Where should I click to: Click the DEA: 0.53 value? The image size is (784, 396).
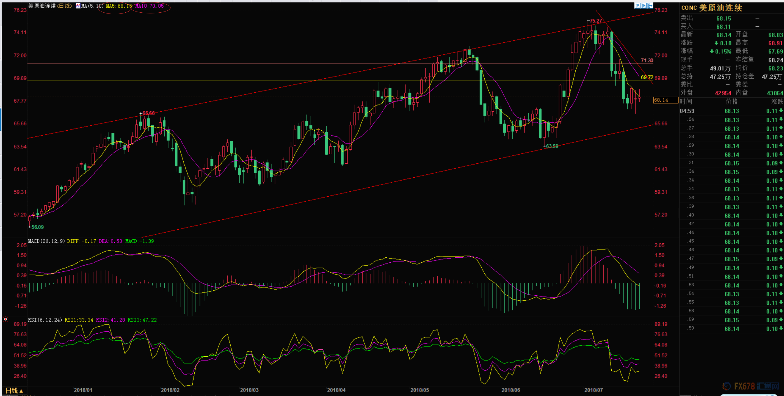click(x=110, y=241)
